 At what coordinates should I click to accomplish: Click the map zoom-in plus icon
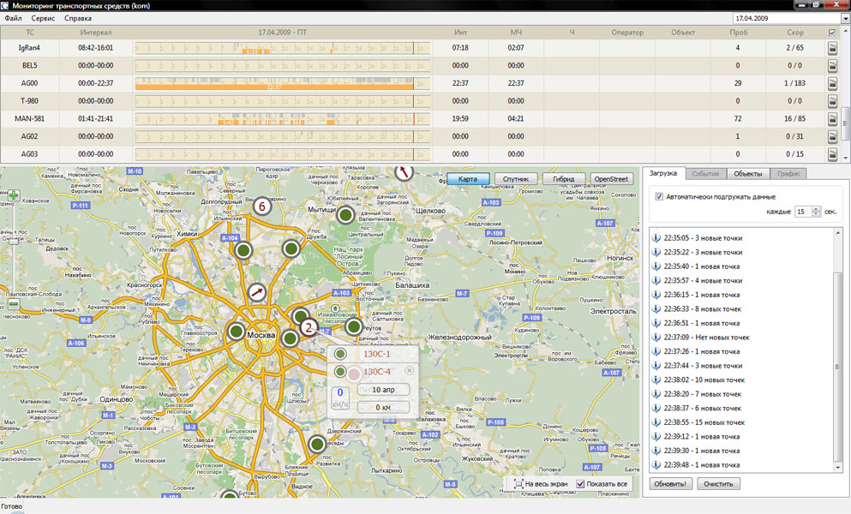[14, 195]
